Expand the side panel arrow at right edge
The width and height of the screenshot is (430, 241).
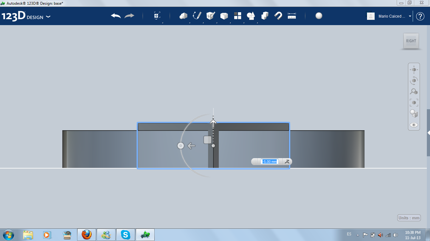[x=428, y=133]
